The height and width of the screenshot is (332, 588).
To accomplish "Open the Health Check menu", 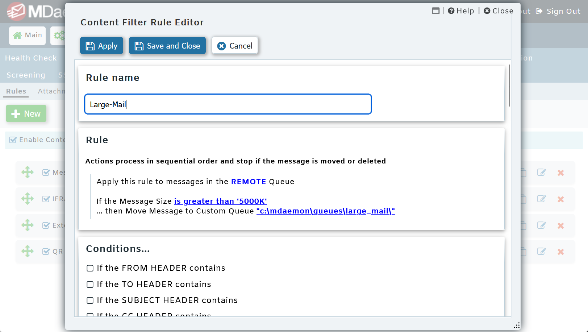I will [x=31, y=58].
